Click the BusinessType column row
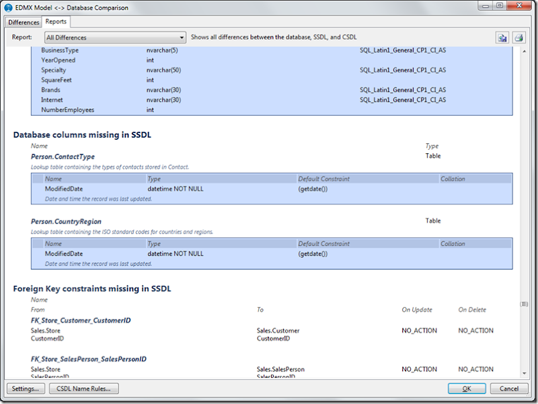 point(272,50)
